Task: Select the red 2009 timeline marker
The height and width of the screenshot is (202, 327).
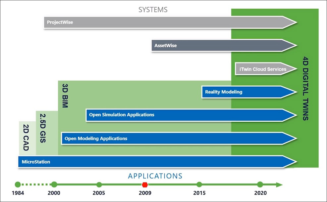Action: point(145,184)
